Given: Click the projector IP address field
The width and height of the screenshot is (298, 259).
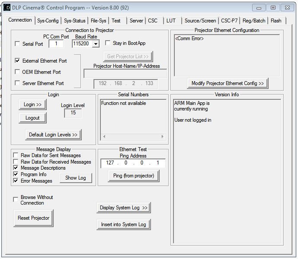Looking at the screenshot, I should coord(125,83).
